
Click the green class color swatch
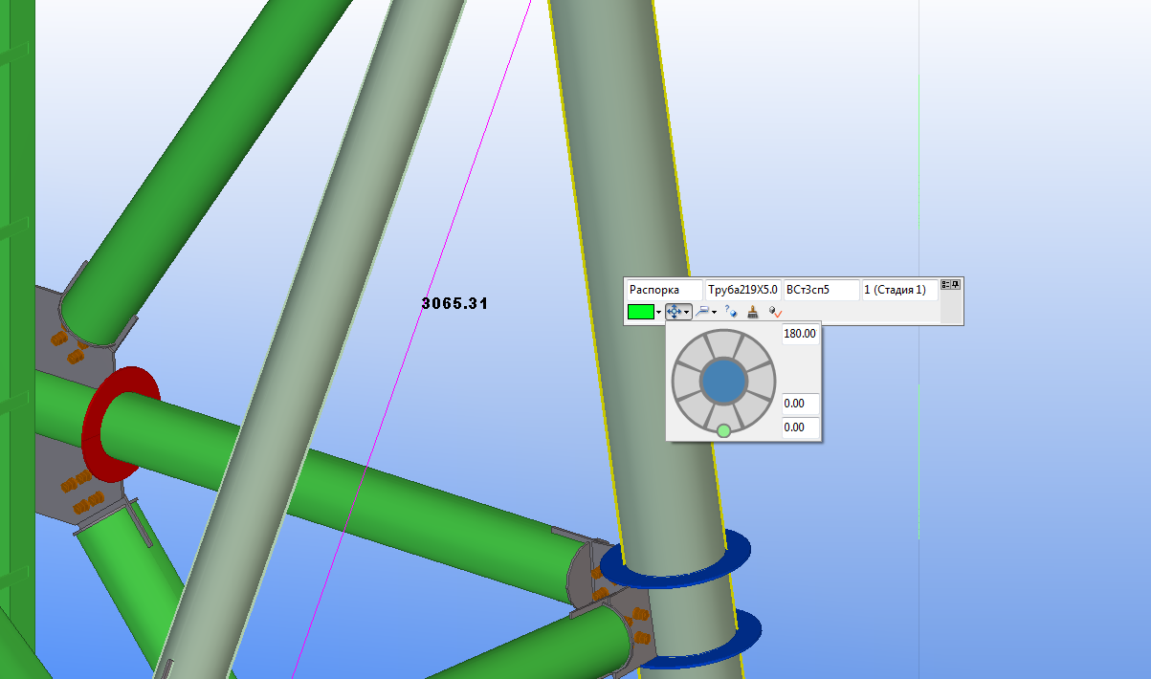[640, 312]
